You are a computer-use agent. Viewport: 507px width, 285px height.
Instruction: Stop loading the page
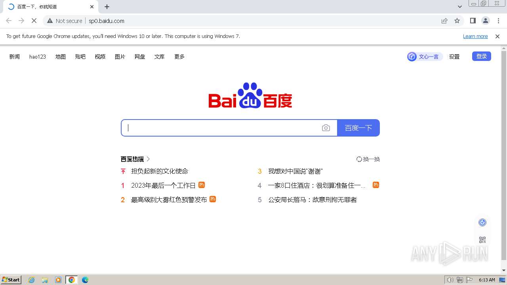[34, 21]
